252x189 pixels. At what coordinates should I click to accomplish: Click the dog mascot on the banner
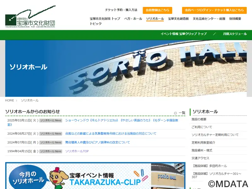[x=58, y=178]
